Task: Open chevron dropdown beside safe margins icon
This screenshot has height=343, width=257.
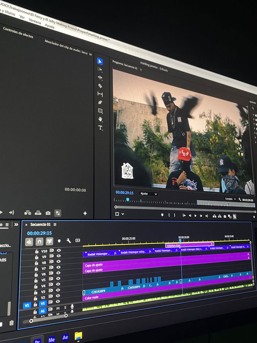Action: 123,214
